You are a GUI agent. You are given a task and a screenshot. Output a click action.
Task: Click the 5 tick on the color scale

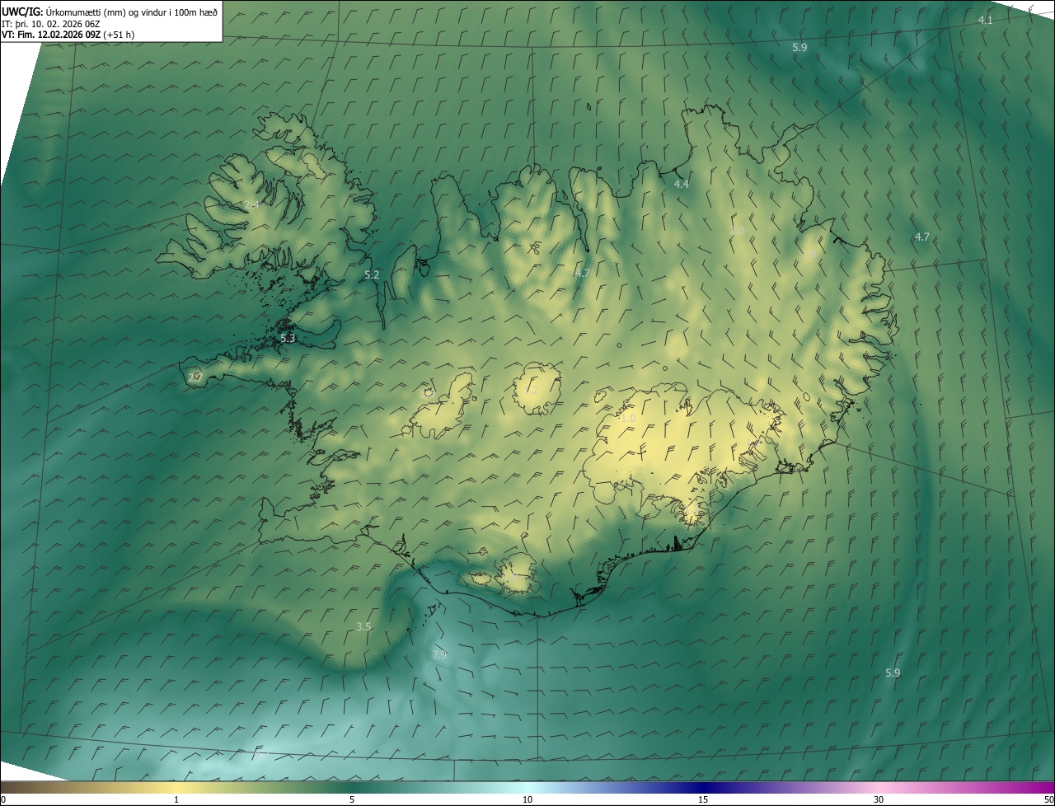coord(352,799)
